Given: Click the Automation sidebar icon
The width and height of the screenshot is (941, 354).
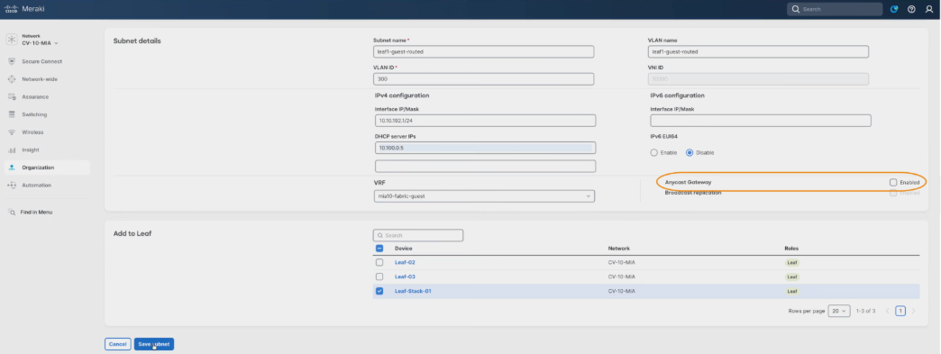Looking at the screenshot, I should pyautogui.click(x=12, y=186).
